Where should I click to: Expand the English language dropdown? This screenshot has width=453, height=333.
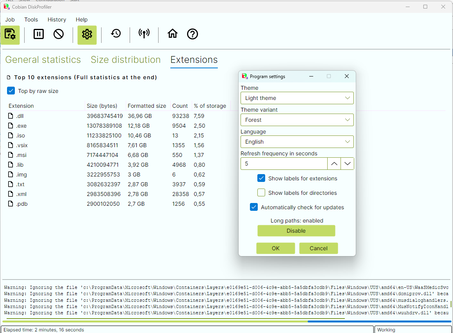point(297,142)
